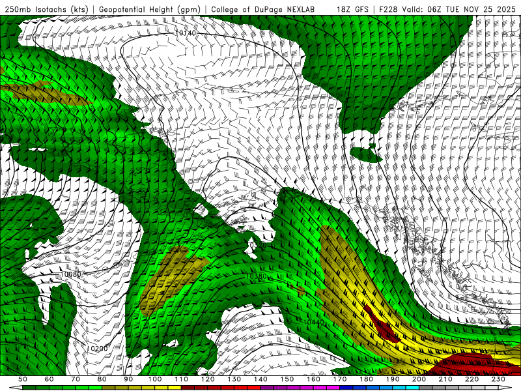Click the "F228" forecast hour label
Image resolution: width=521 pixels, height=391 pixels.
pyautogui.click(x=388, y=9)
